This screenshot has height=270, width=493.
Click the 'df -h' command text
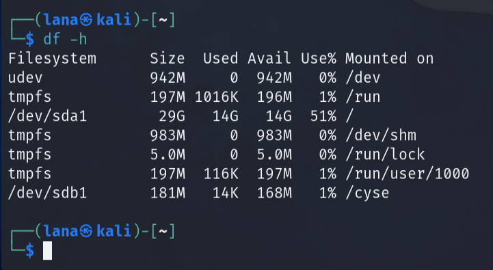tap(65, 40)
